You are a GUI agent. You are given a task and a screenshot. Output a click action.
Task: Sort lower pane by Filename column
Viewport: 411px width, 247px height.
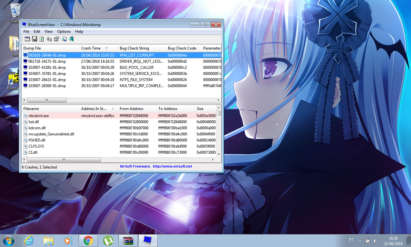[x=50, y=109]
